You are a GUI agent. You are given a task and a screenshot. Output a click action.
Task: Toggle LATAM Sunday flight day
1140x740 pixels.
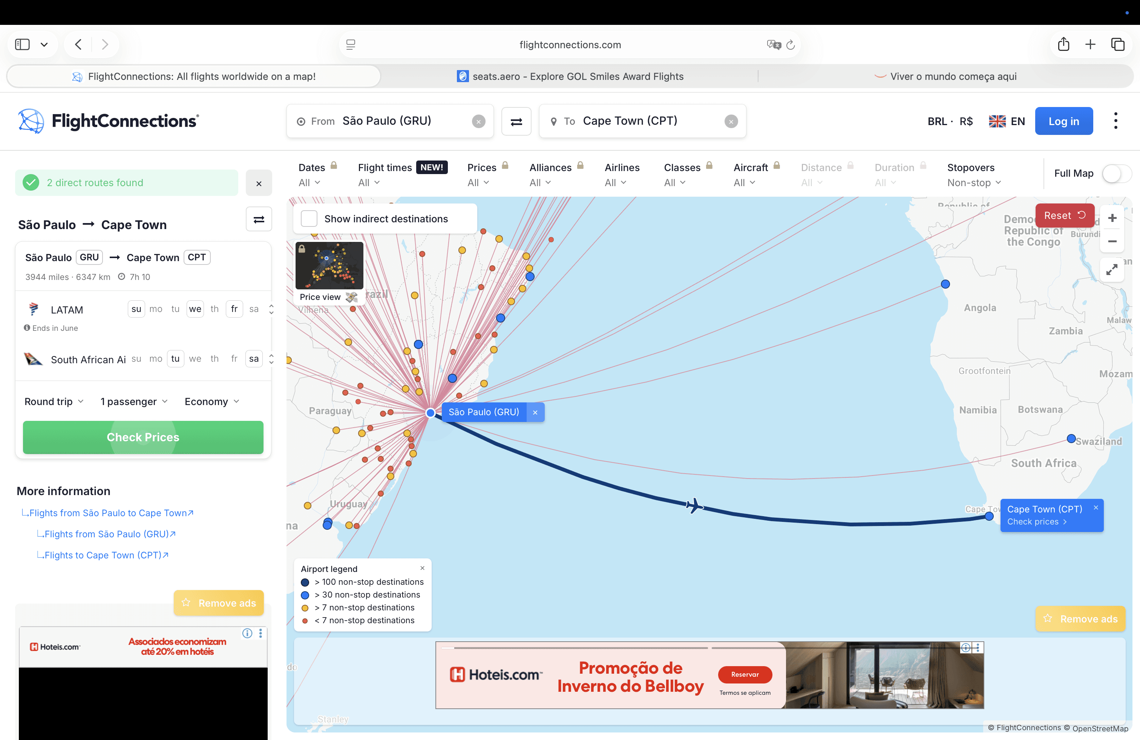pyautogui.click(x=136, y=309)
